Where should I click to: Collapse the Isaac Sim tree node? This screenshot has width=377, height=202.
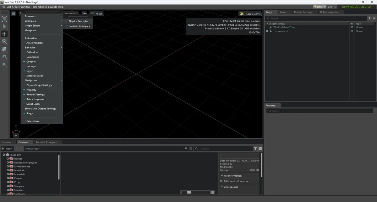tap(4, 155)
